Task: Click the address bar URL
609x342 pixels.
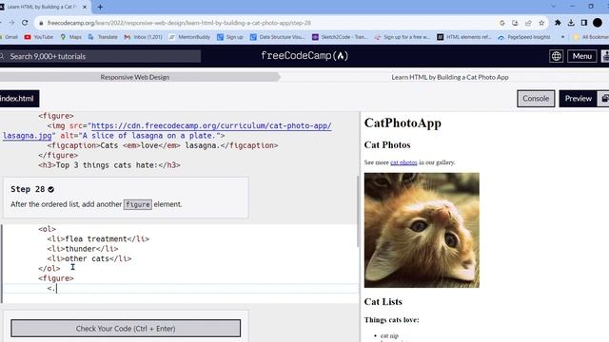Action: [x=179, y=23]
